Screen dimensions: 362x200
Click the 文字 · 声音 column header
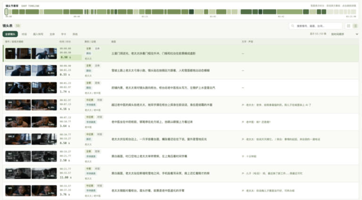click(x=247, y=42)
